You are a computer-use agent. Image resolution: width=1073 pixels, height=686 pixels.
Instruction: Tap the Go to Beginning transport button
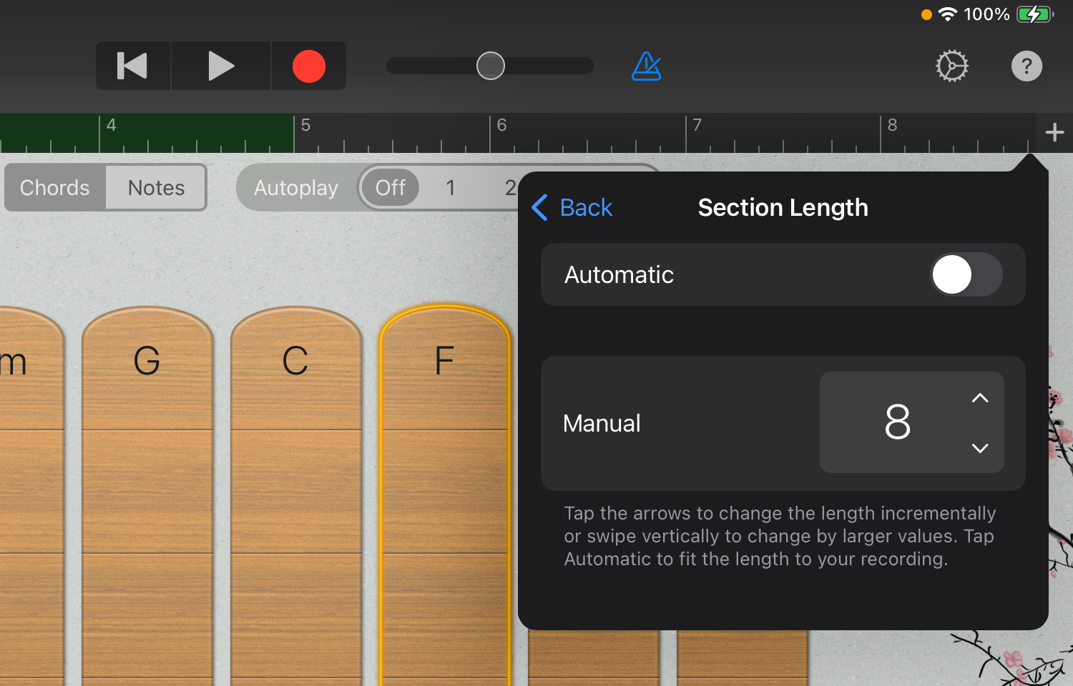point(133,66)
